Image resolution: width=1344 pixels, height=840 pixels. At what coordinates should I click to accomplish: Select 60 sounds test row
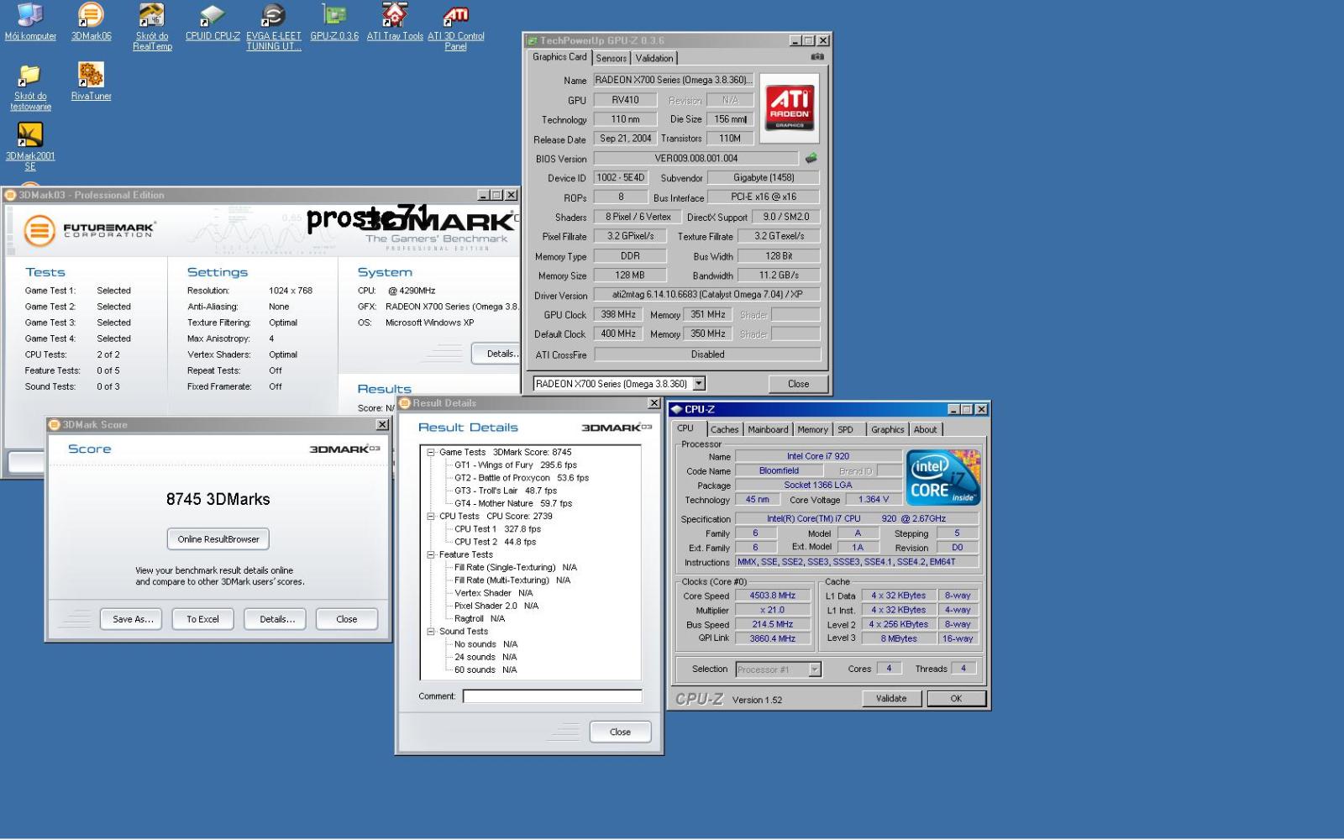click(486, 669)
